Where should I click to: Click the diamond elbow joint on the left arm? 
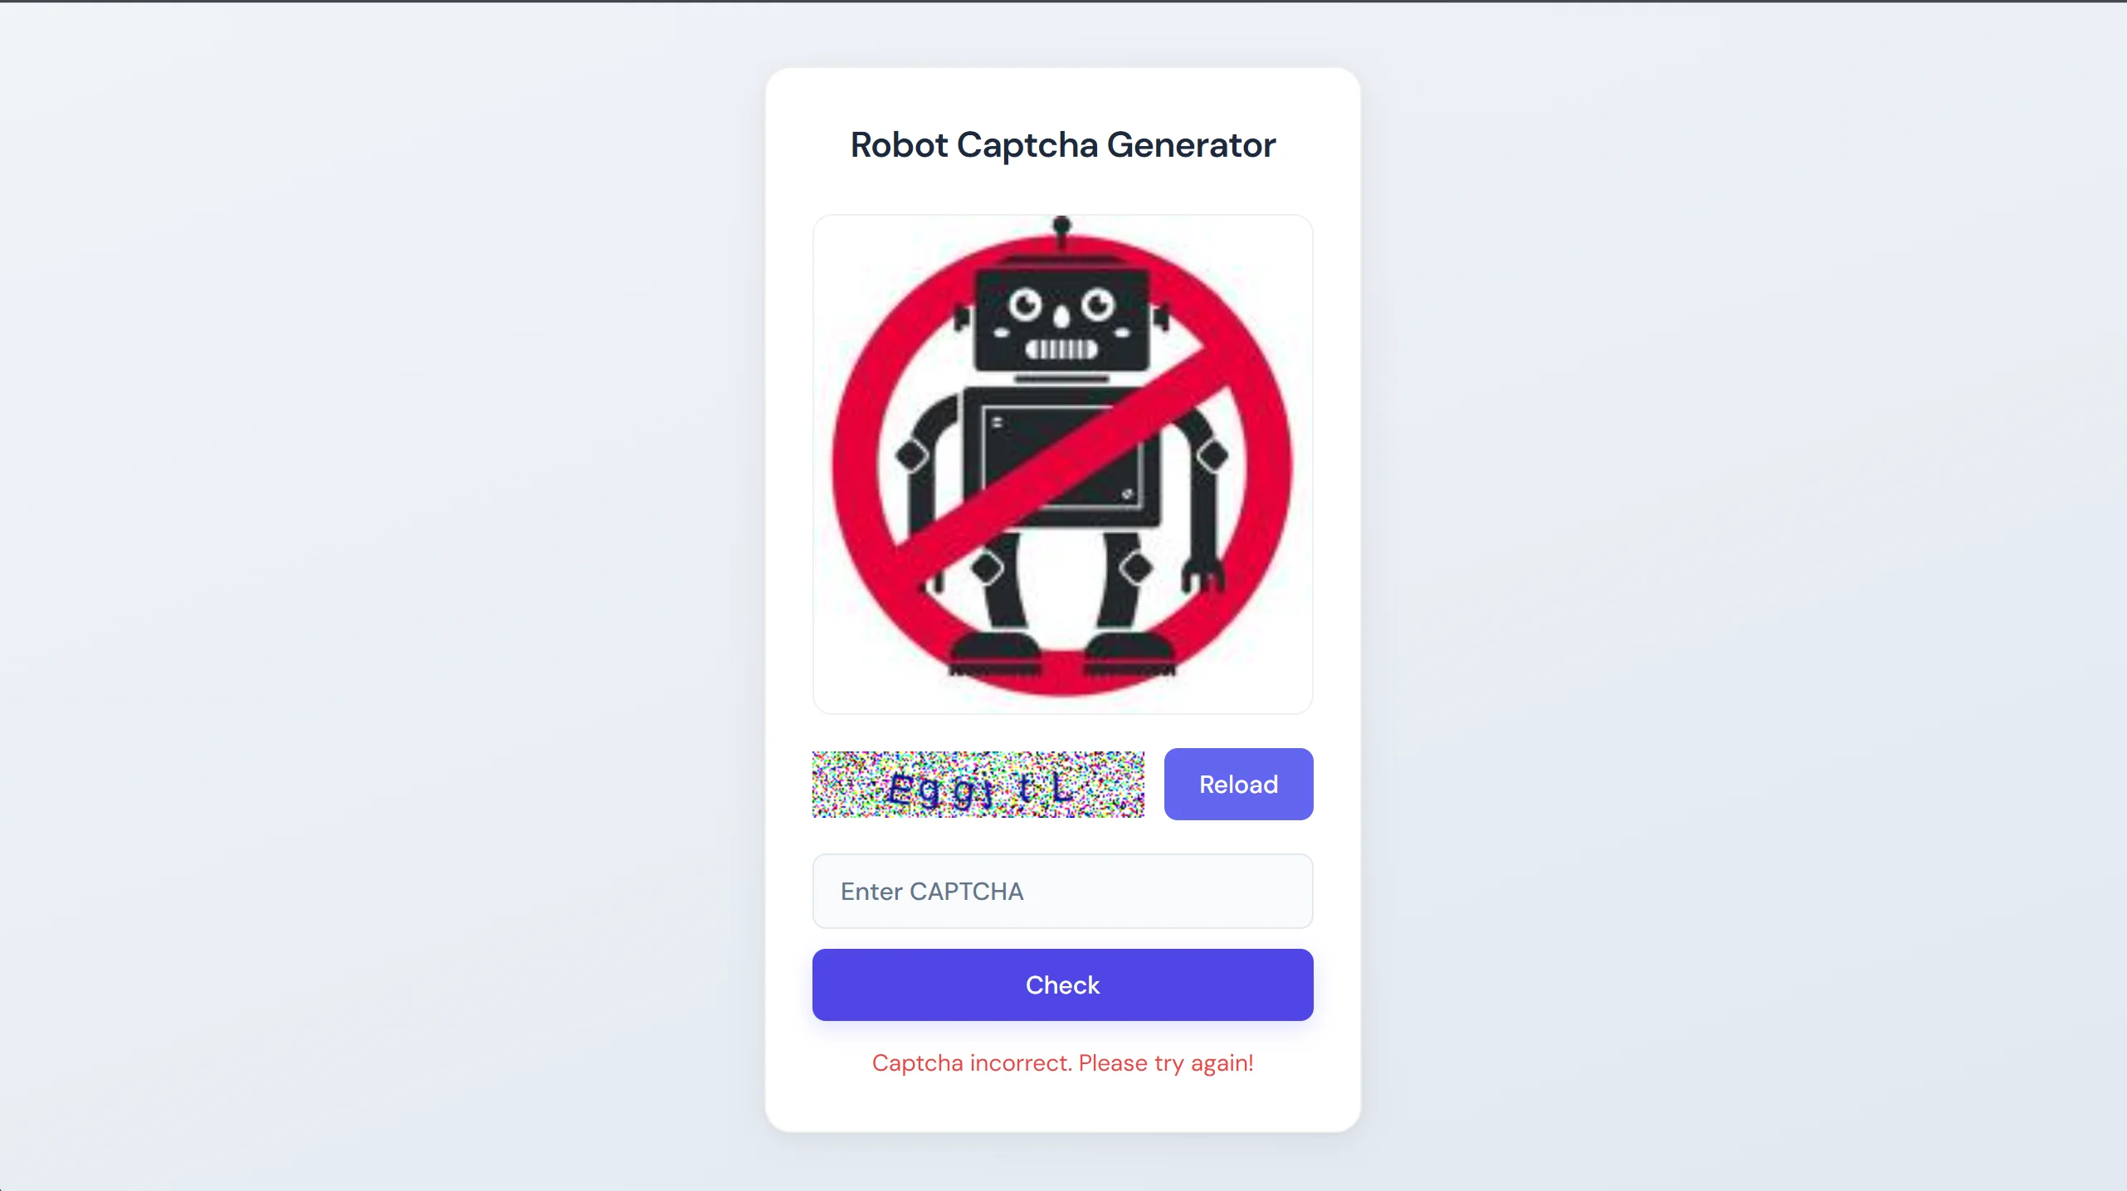click(911, 455)
